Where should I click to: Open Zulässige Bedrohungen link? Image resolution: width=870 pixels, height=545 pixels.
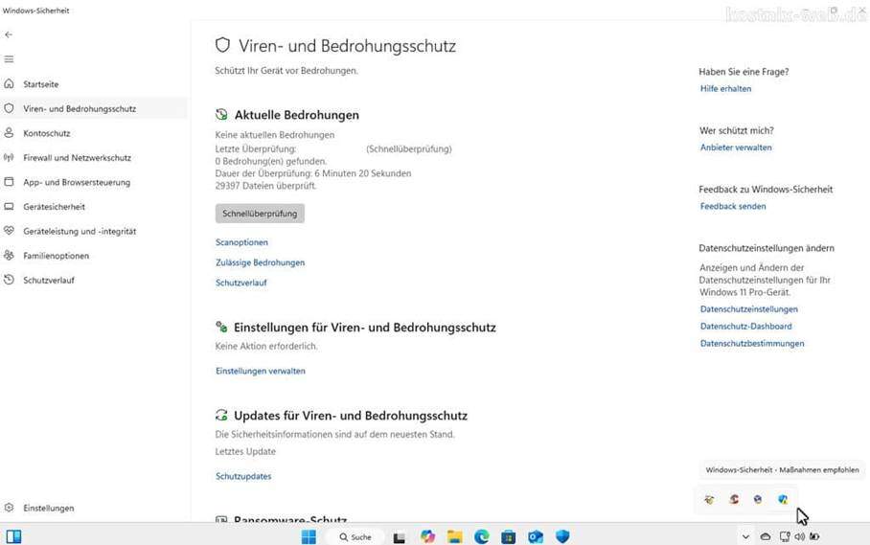pos(260,262)
